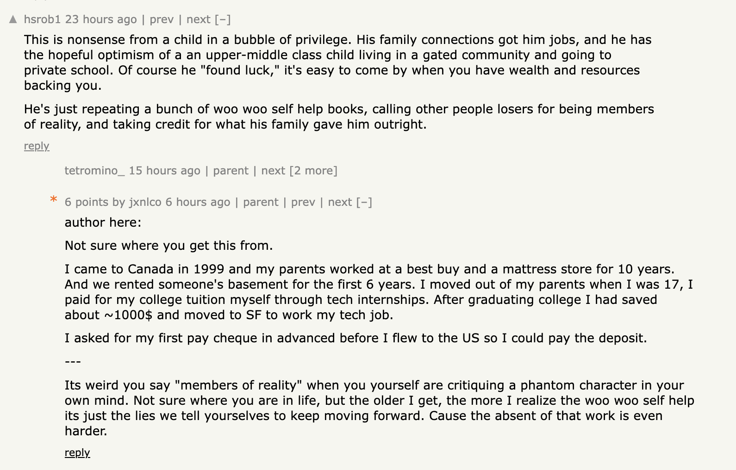Open jxnlco's user profile

coord(145,202)
